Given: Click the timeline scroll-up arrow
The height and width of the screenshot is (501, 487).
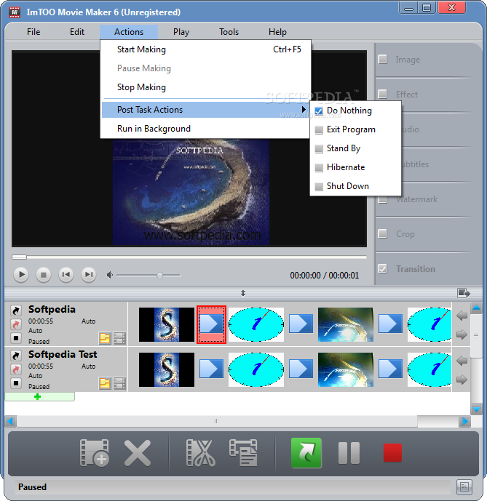Looking at the screenshot, I should click(x=476, y=308).
